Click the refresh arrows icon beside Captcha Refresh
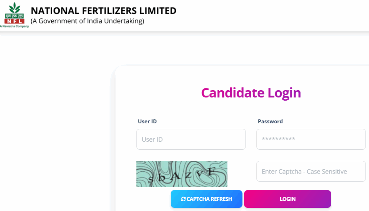 [x=183, y=199]
